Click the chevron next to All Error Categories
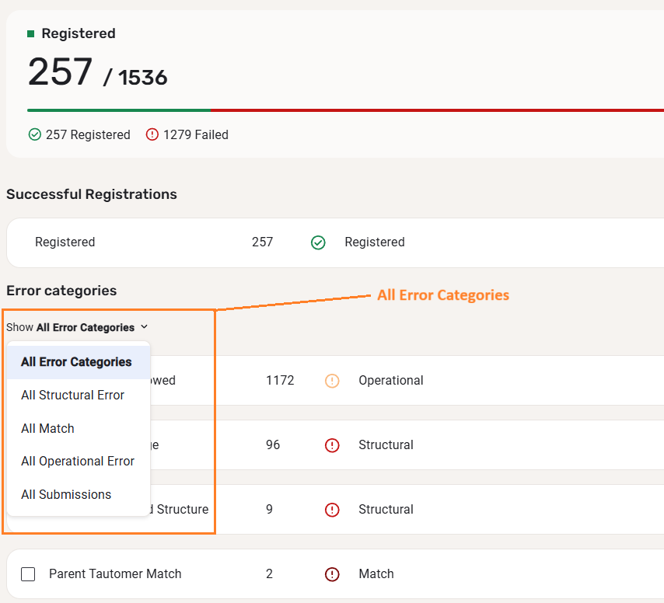664x603 pixels. tap(145, 327)
